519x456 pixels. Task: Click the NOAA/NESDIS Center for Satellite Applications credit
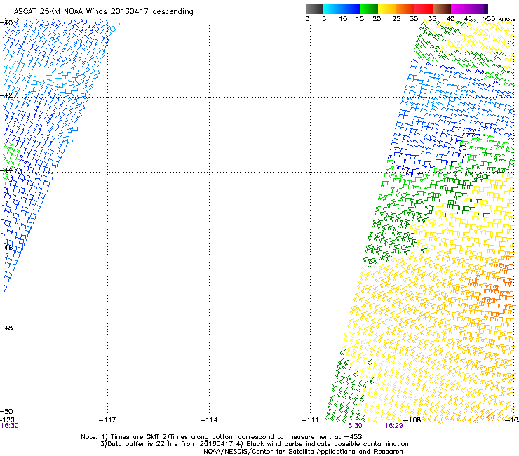(303, 452)
